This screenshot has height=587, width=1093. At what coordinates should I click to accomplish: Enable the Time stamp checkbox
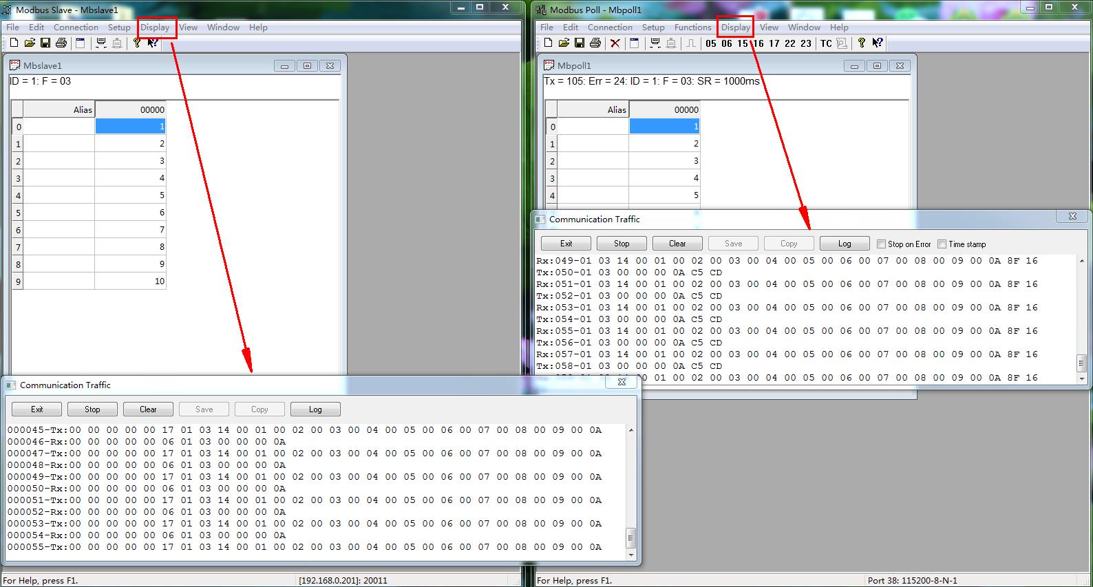pos(942,244)
